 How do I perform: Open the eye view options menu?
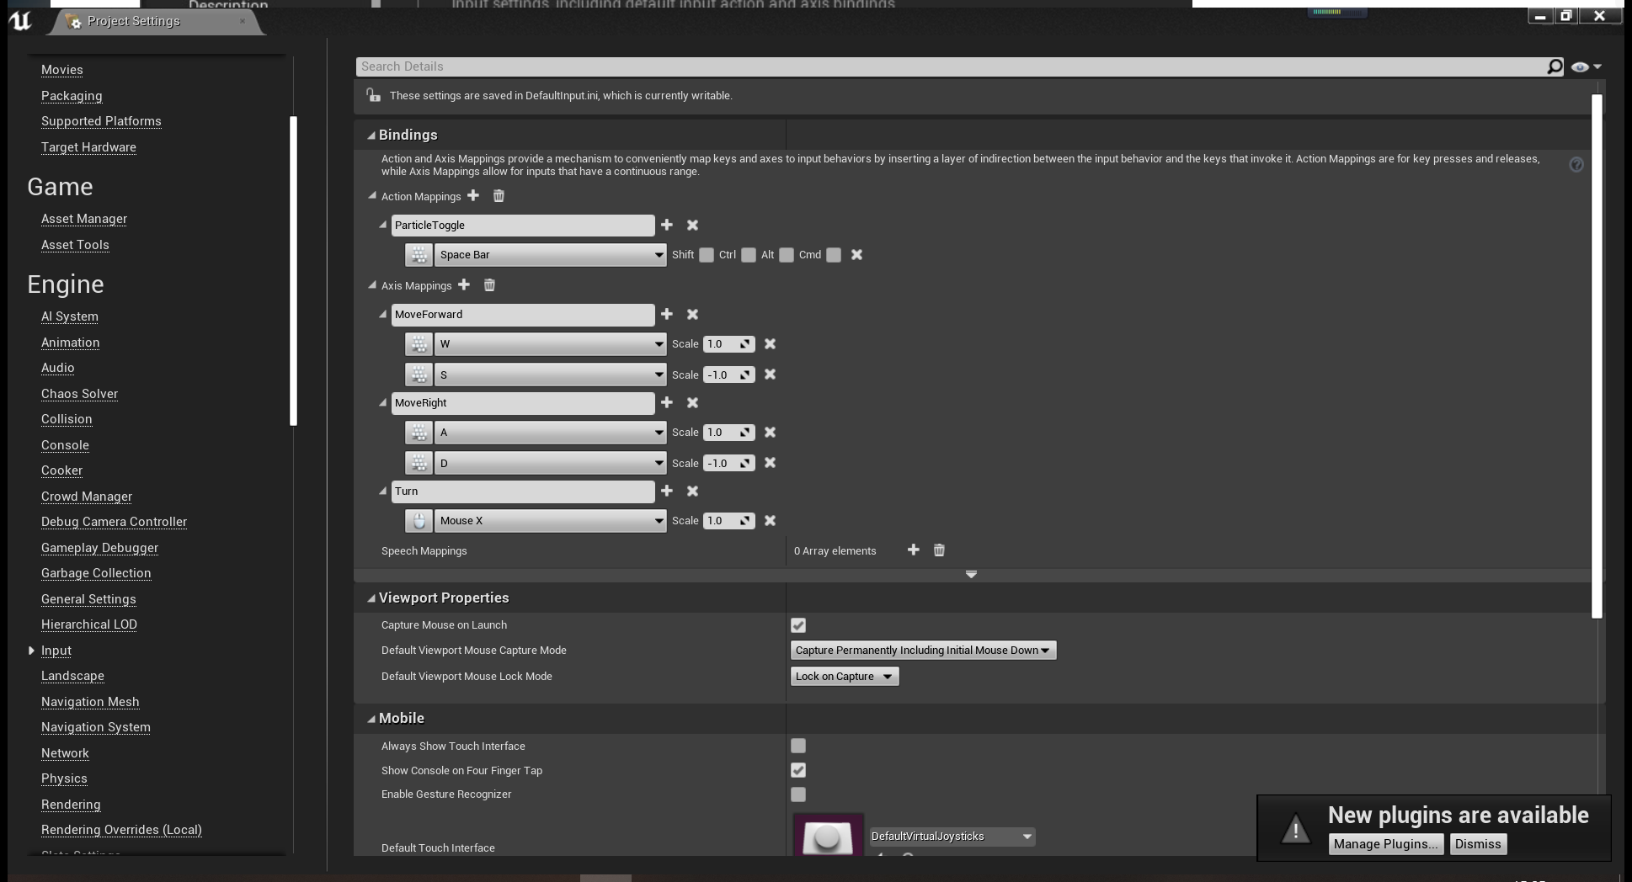(1586, 66)
